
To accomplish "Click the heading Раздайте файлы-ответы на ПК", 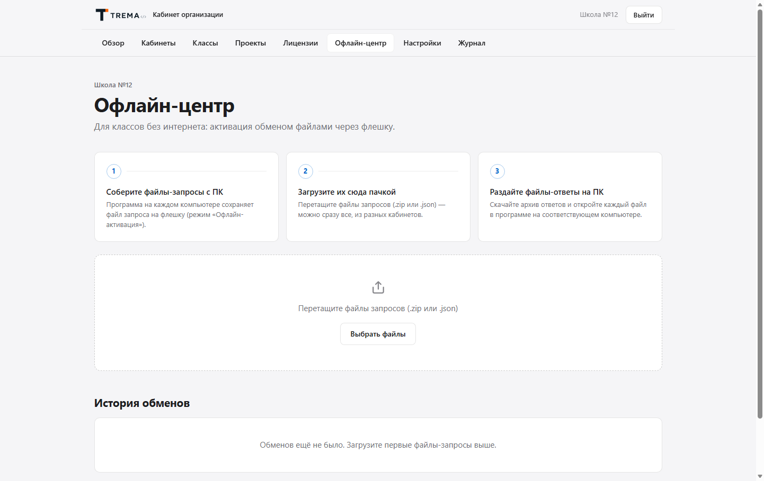I will (x=547, y=192).
